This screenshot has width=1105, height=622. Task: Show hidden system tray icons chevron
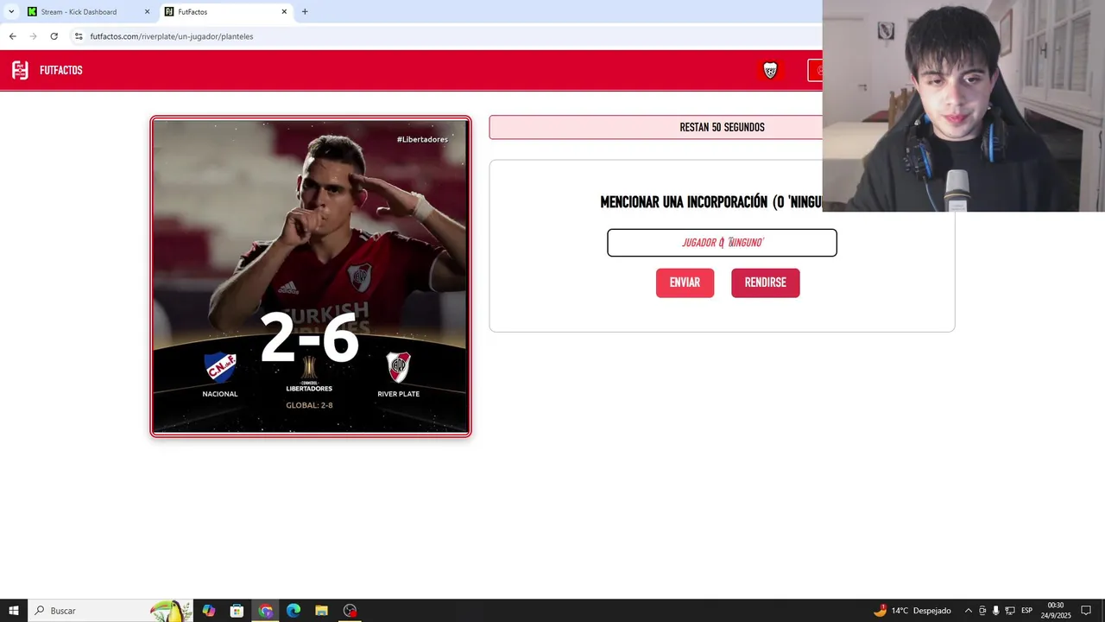click(x=968, y=611)
